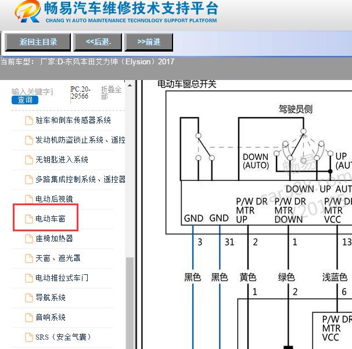
Task: Select the 无钥匙进入系统 item
Action: [62, 159]
